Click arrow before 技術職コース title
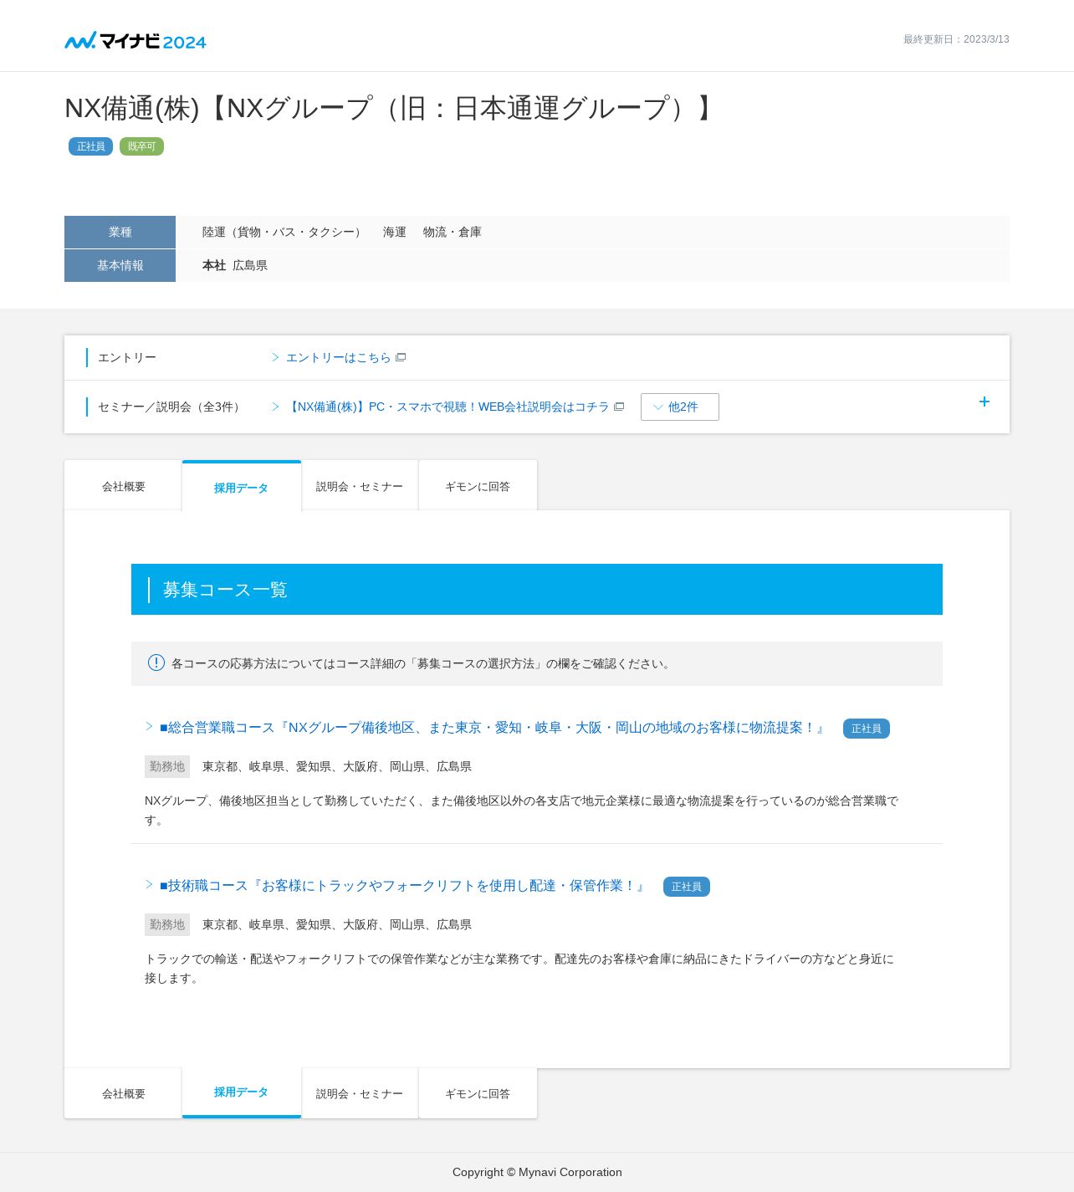The image size is (1074, 1192). pos(150,884)
